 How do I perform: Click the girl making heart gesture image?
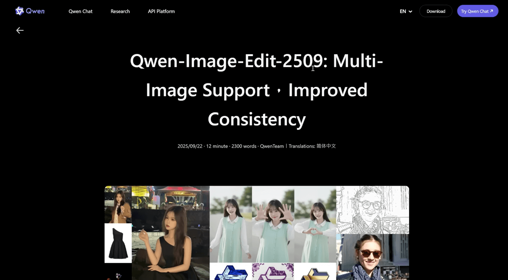tap(315, 224)
